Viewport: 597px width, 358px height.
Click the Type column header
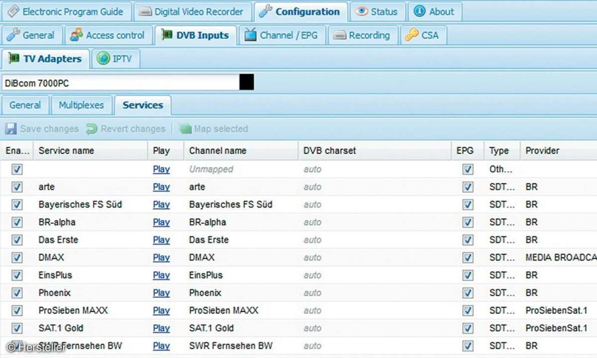point(502,151)
